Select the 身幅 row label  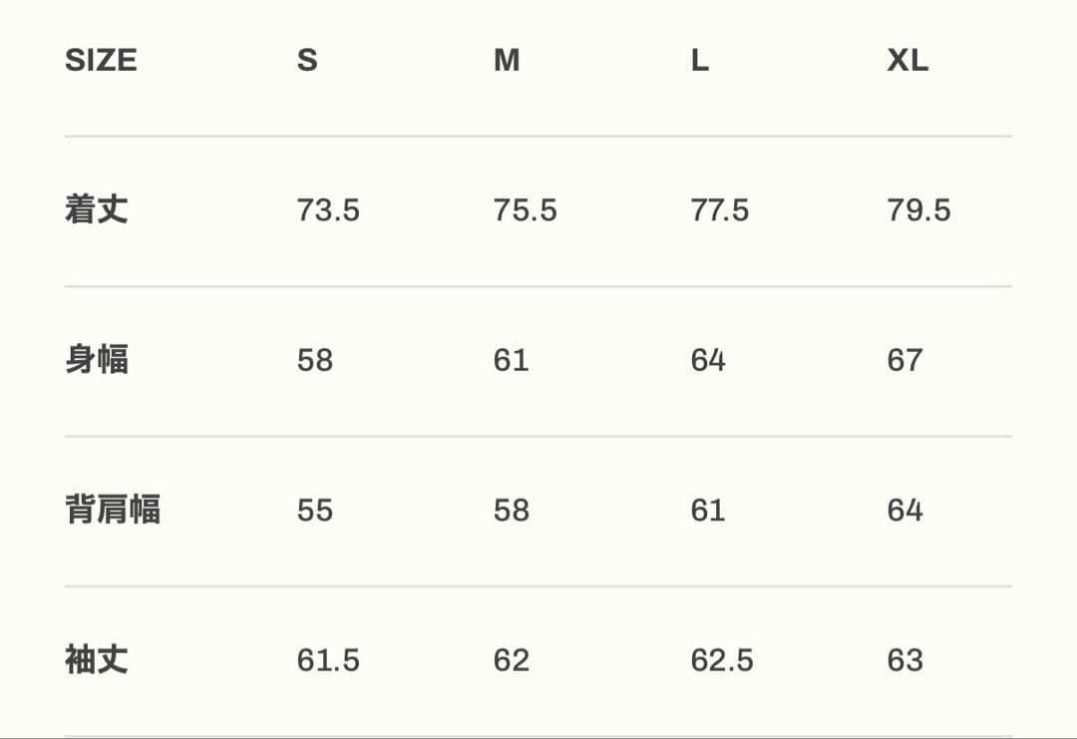[97, 360]
